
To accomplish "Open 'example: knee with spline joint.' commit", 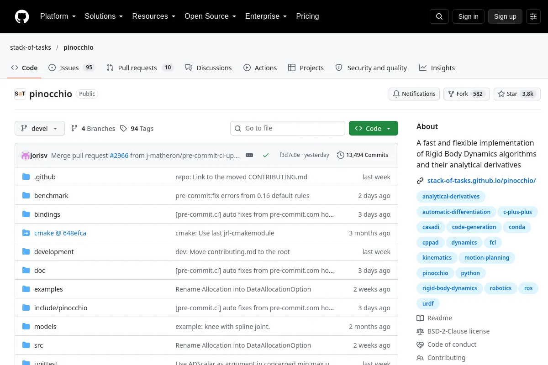I will (x=222, y=327).
